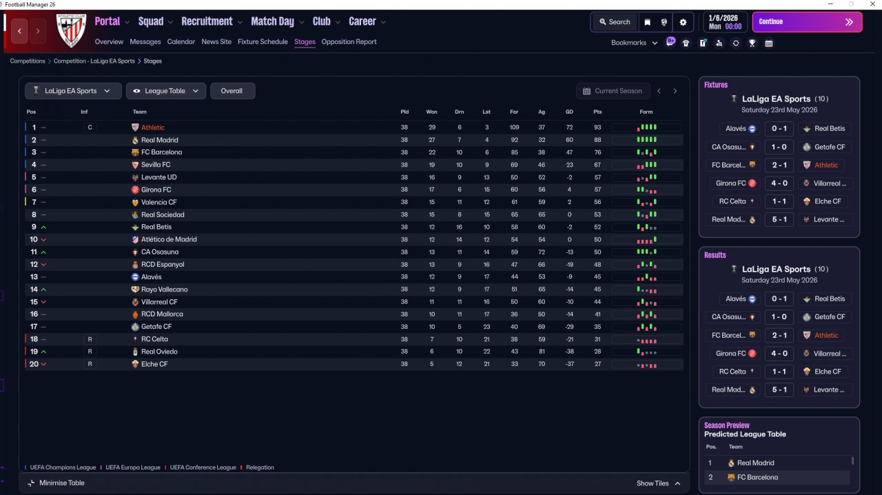Open the Athletic Club crest in header
Image resolution: width=882 pixels, height=495 pixels.
[70, 31]
